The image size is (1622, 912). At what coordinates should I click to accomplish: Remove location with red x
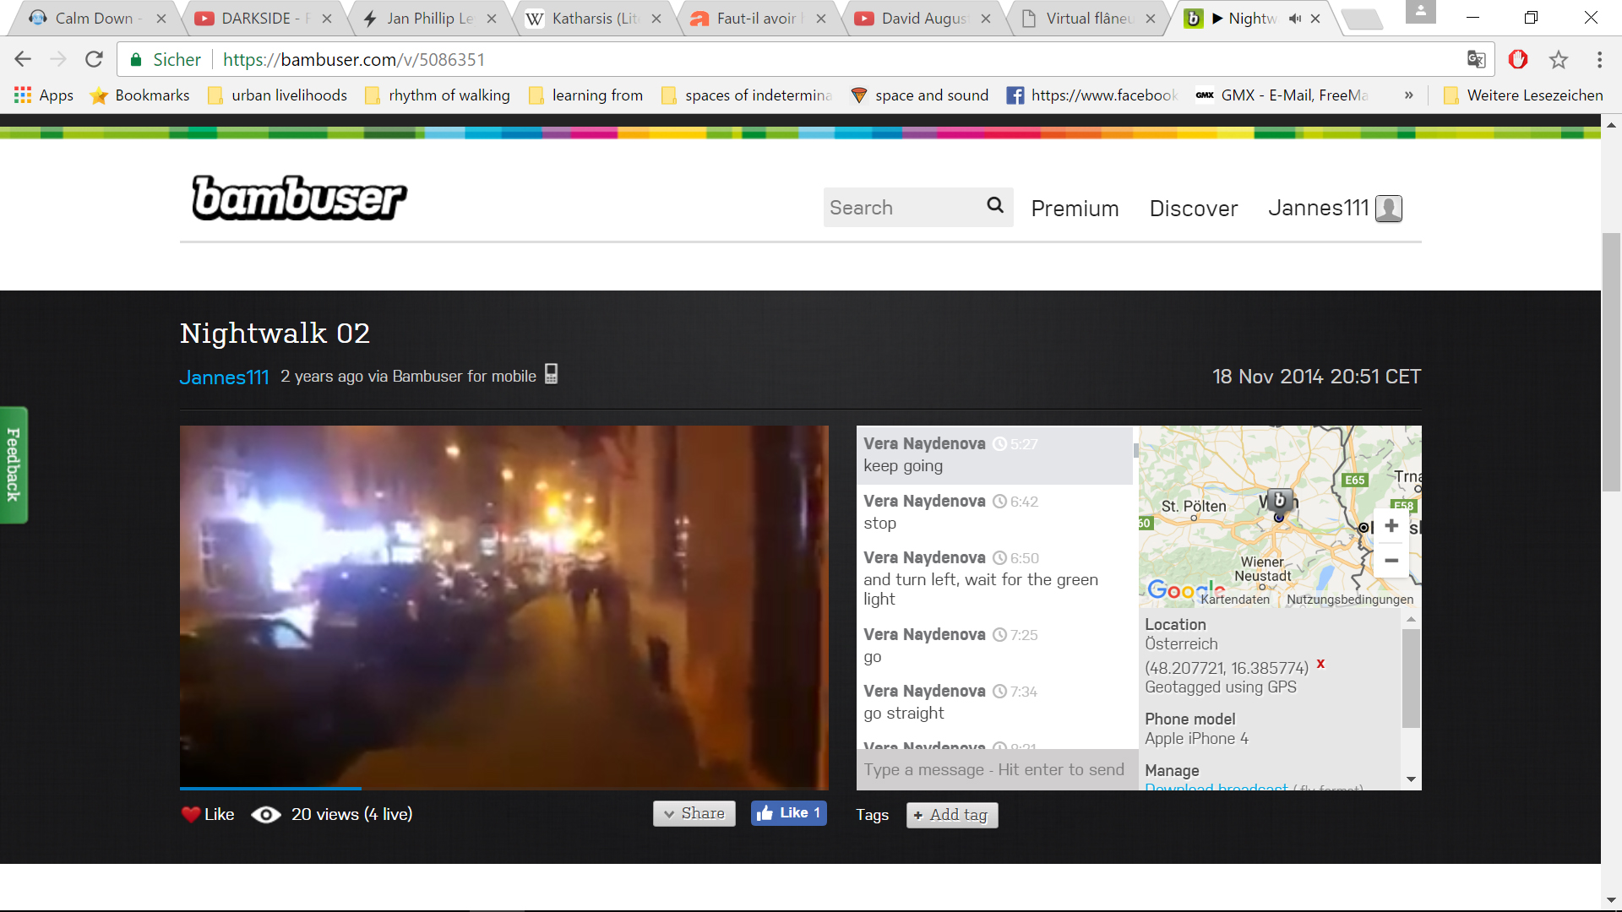(x=1320, y=664)
